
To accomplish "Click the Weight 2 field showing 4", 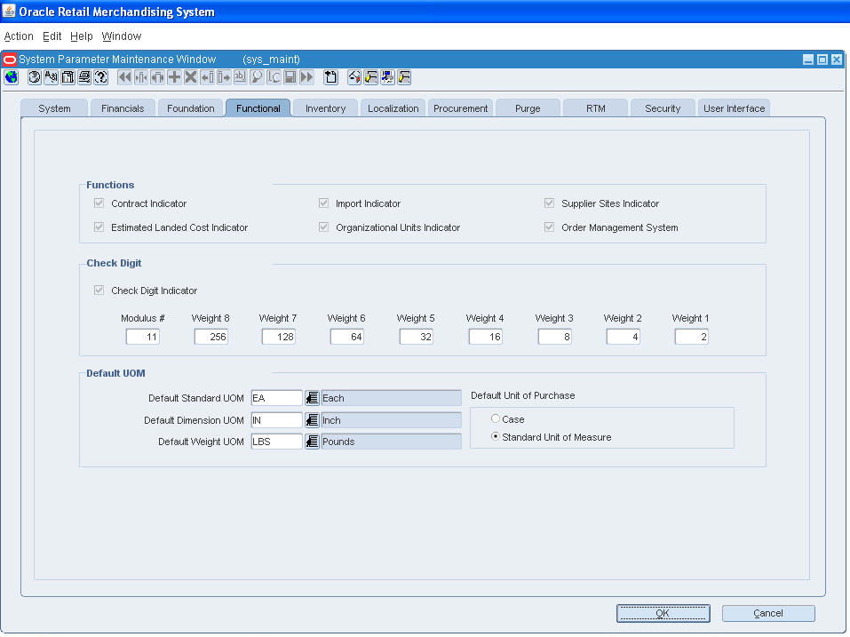I will [624, 337].
